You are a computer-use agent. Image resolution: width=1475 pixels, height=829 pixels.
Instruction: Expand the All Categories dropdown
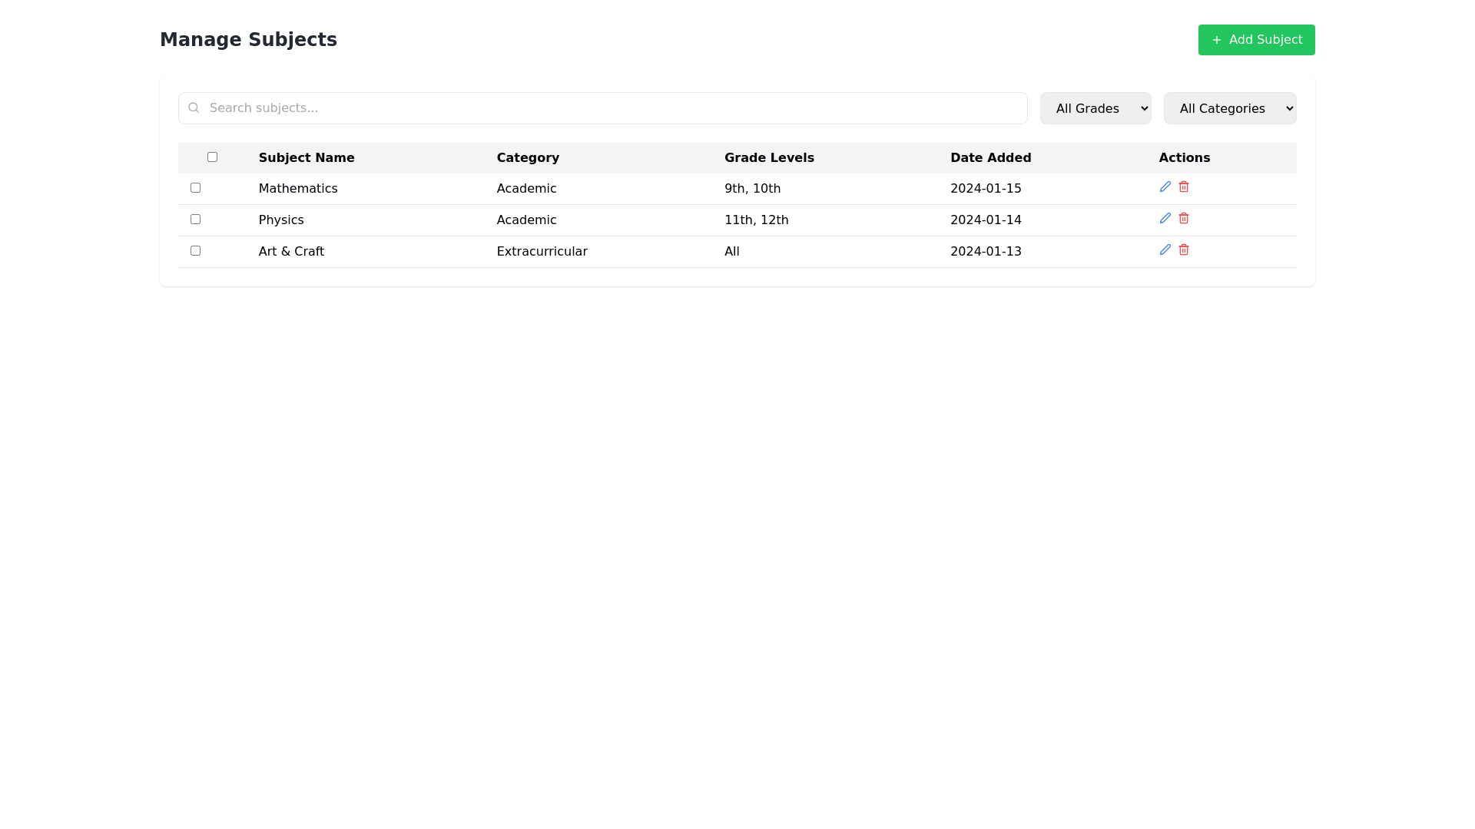tap(1229, 108)
